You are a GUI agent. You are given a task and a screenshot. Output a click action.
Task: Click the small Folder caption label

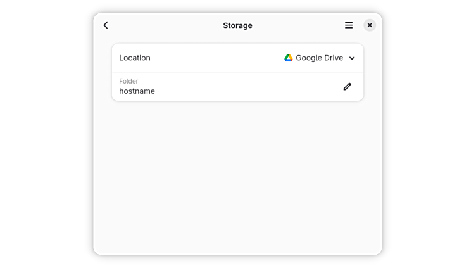[x=128, y=81]
